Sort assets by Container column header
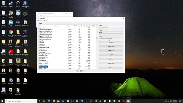The height and width of the screenshot is (103, 183). (60, 26)
